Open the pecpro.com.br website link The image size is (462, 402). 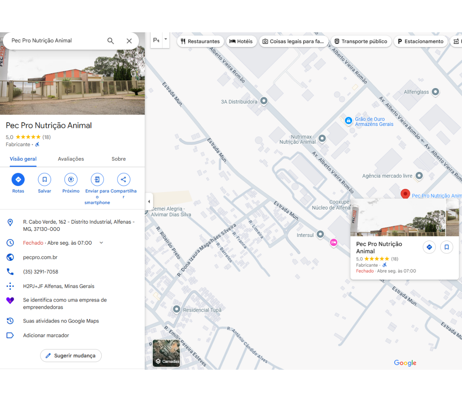(x=40, y=257)
